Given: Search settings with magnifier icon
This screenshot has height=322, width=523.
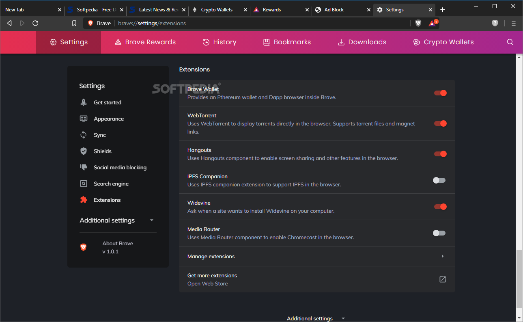Looking at the screenshot, I should [510, 42].
